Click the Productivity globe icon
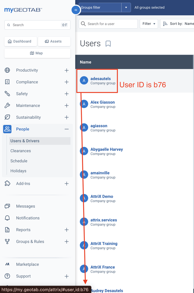194x293 pixels. [7, 70]
